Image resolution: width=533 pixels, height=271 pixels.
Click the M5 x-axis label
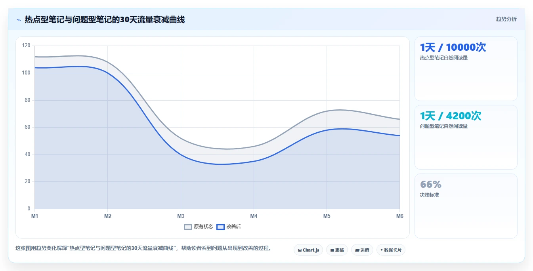pos(327,216)
